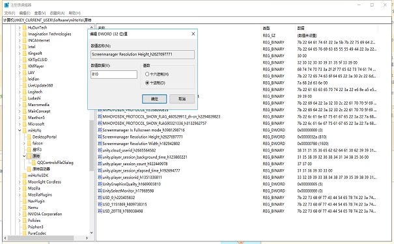Click the icon of Screenmanager Resolution Width value

100,144
